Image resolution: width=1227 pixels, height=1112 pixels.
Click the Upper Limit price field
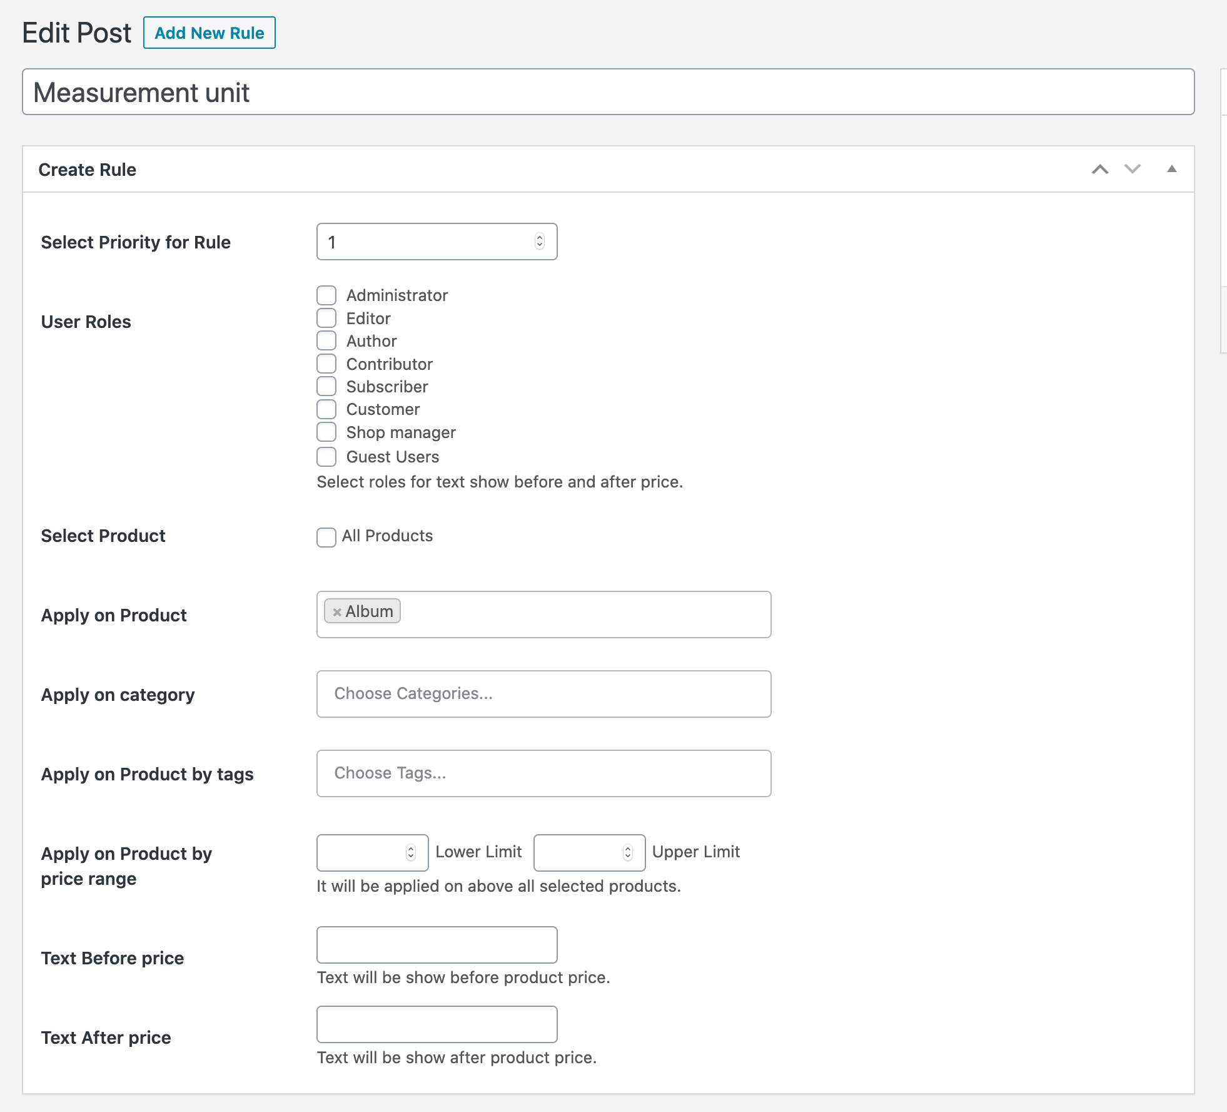[x=589, y=852]
